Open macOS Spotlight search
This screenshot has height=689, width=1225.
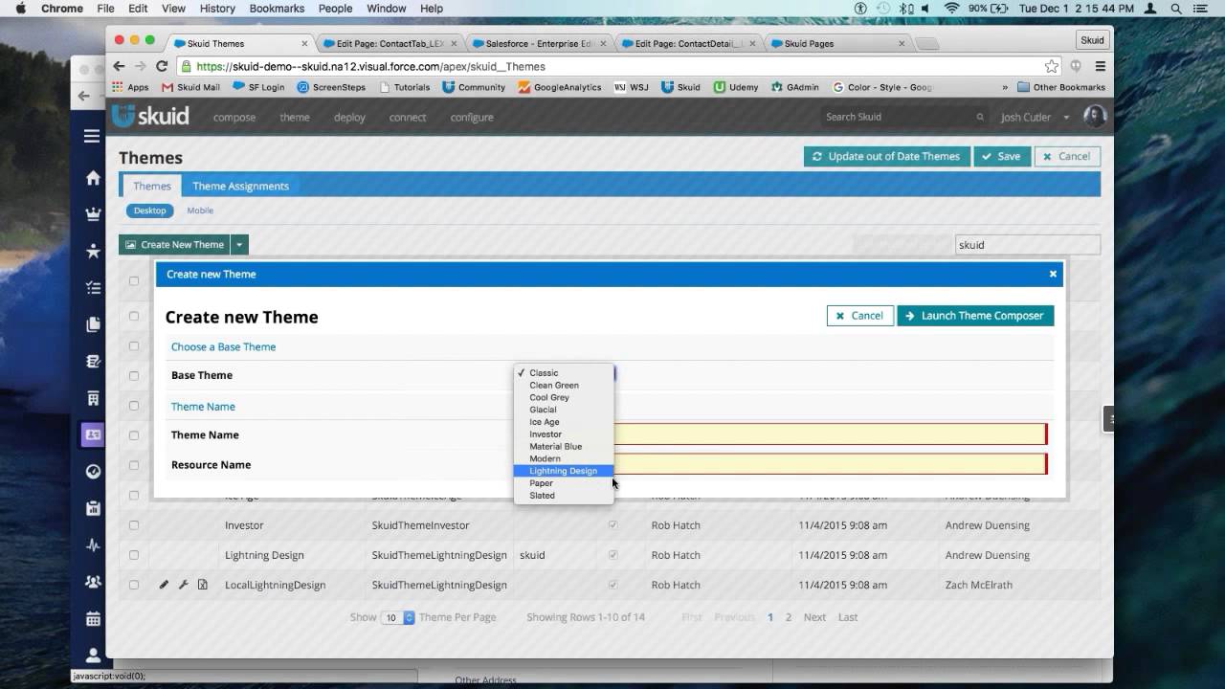point(1176,9)
